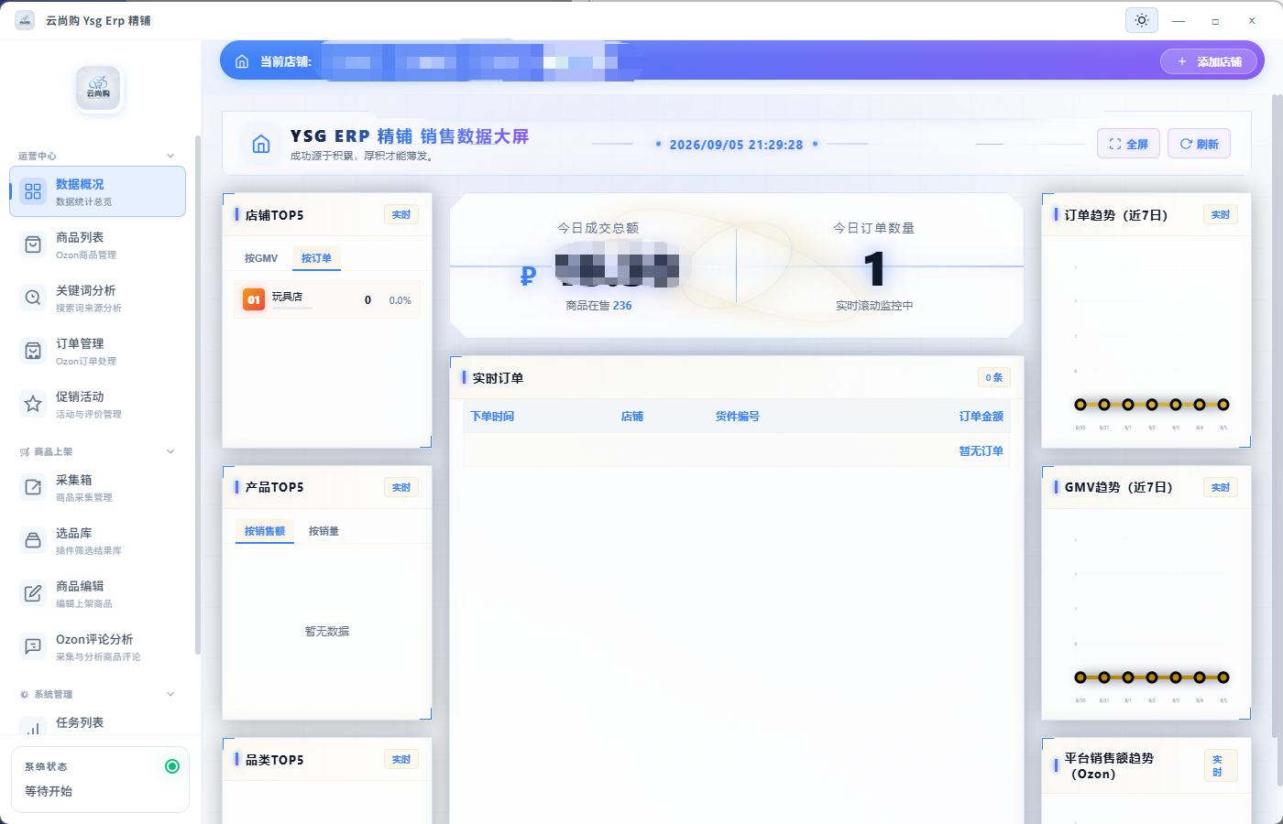
Task: Select the 按订单 tab in 店铺TOP5
Action: 316,258
